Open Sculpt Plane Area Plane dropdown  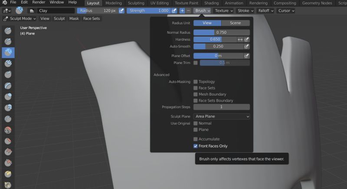click(222, 116)
